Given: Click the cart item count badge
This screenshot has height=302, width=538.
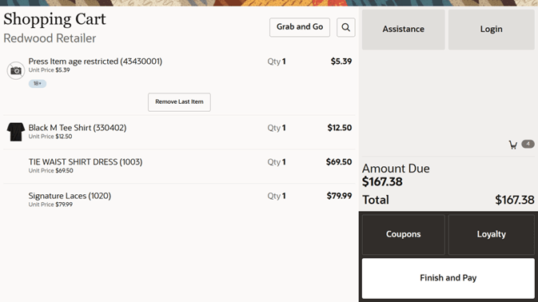Looking at the screenshot, I should (528, 144).
